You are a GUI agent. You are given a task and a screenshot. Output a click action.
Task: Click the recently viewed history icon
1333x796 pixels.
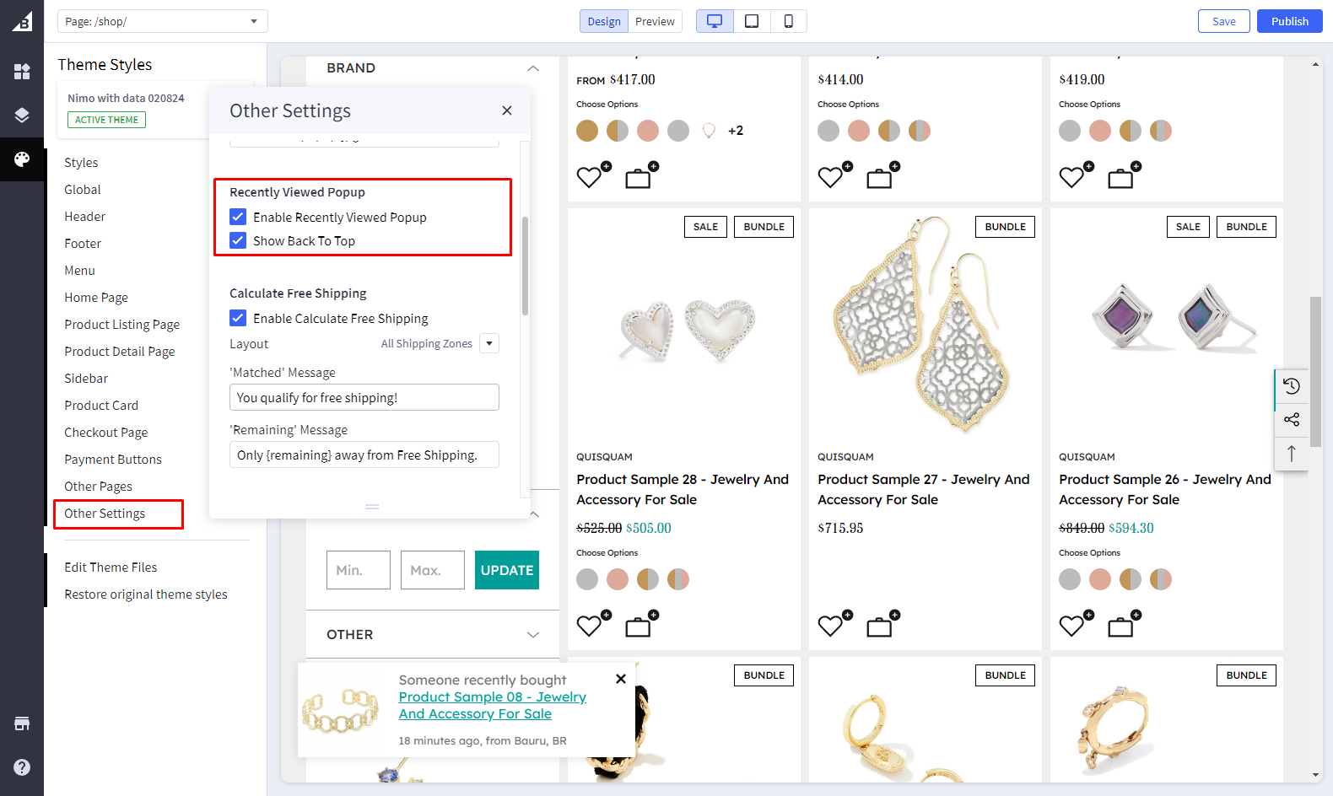[x=1291, y=386]
